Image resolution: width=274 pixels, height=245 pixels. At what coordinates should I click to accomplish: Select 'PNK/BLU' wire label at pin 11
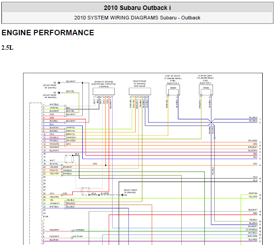[54, 137]
